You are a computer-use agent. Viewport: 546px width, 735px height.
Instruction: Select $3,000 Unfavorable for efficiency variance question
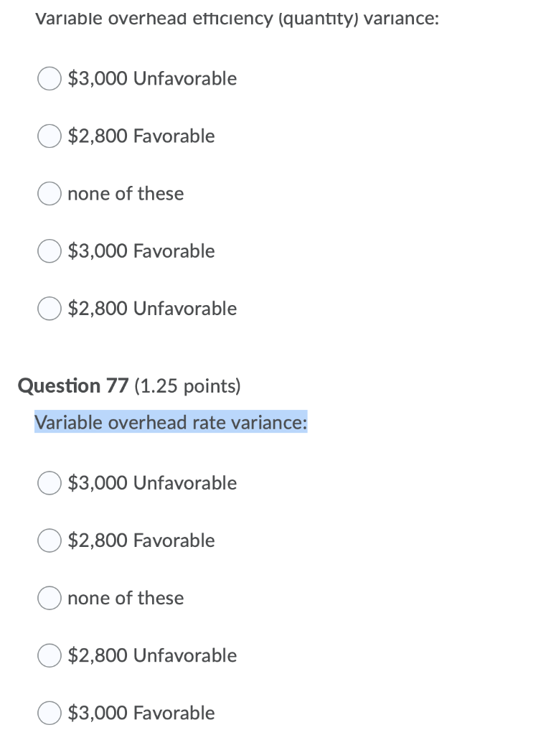(x=49, y=78)
